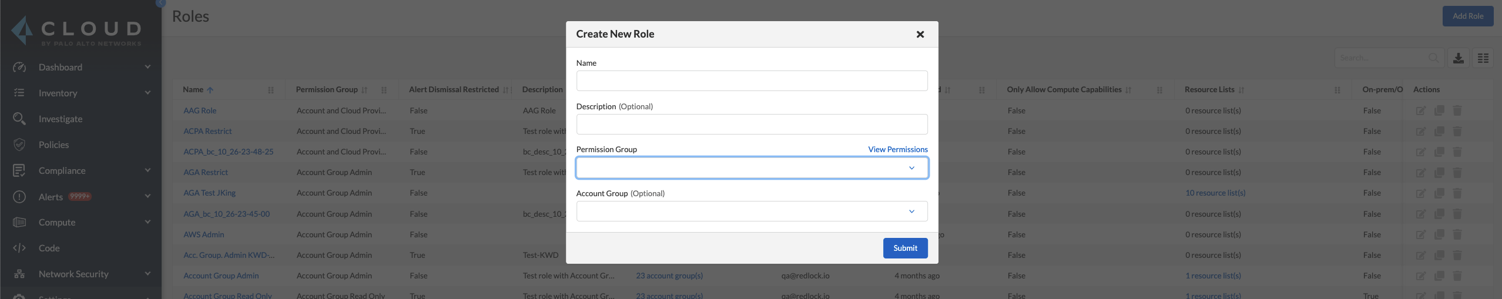Delete the AGA Restrict role
This screenshot has width=1502, height=299.
[1457, 173]
